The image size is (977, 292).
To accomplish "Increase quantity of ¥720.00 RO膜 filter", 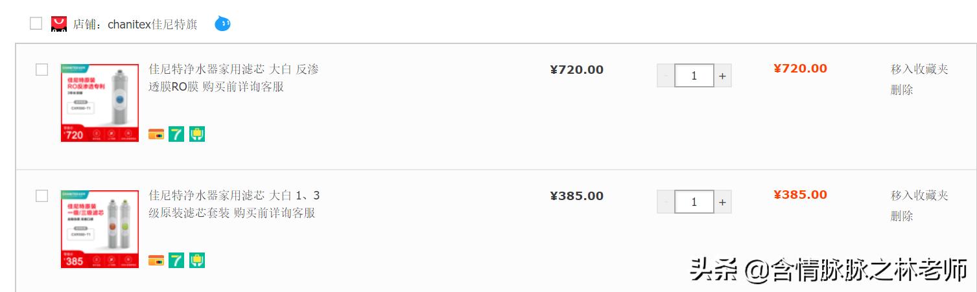I will pyautogui.click(x=722, y=76).
